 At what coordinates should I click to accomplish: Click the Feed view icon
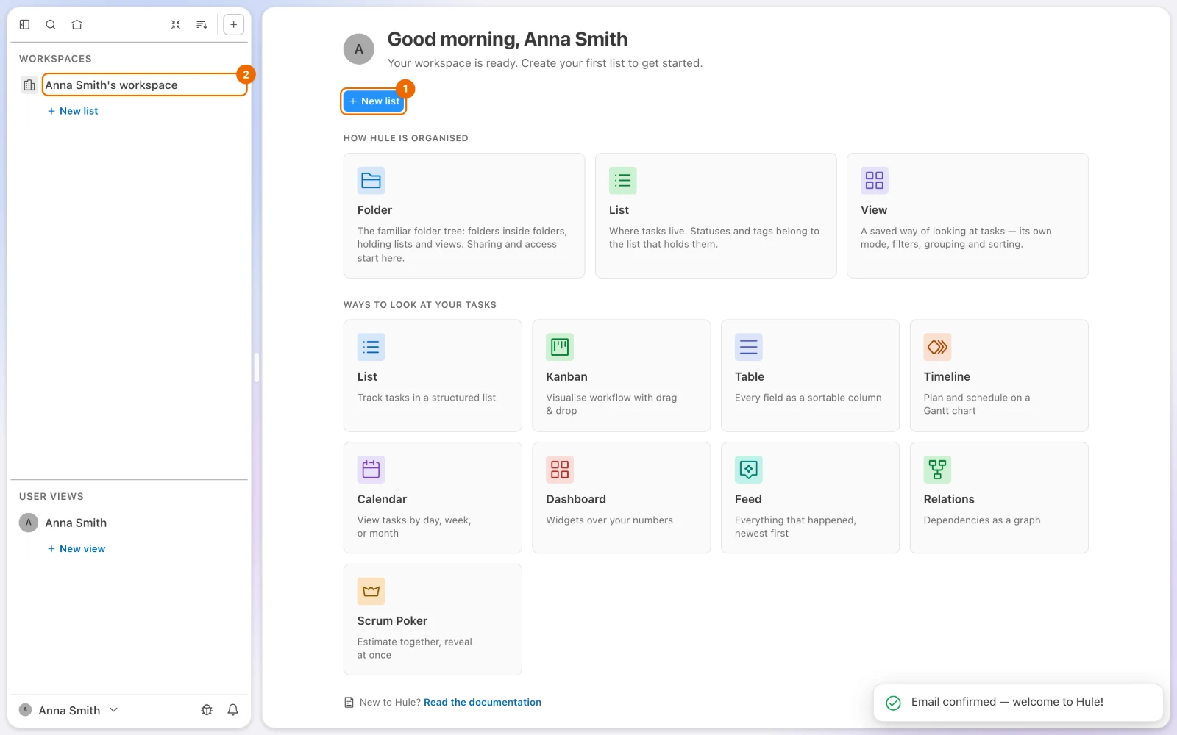point(748,469)
